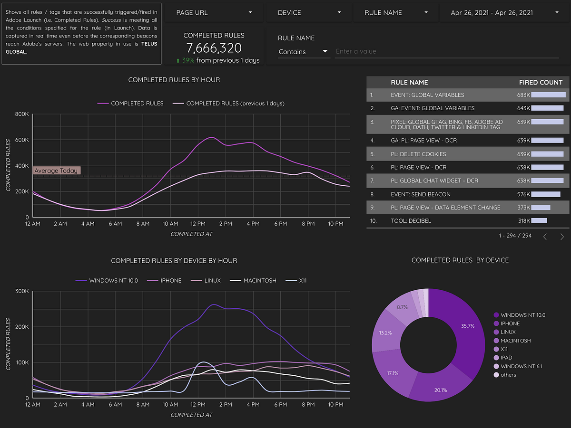571x428 pixels.
Task: Go to next page of the rules table
Action: pos(563,236)
